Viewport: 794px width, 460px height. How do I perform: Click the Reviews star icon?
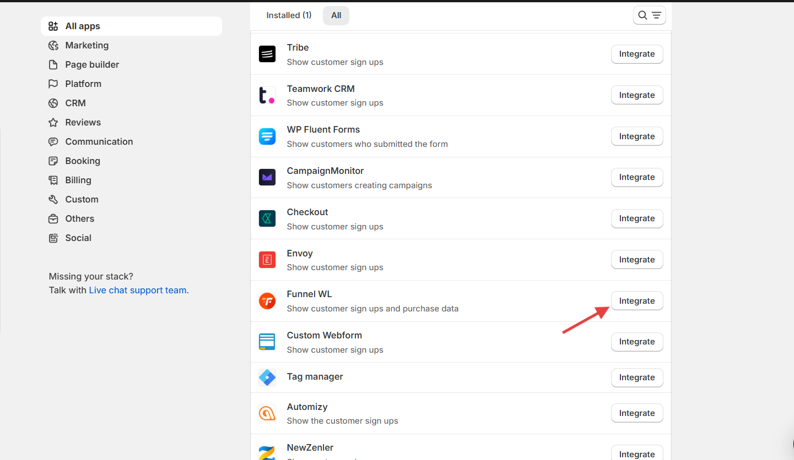click(53, 123)
